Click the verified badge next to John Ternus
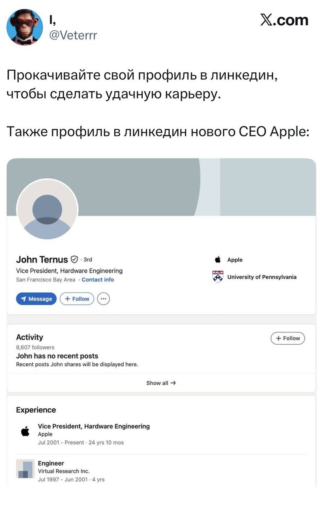This screenshot has width=323, height=506. click(x=74, y=259)
